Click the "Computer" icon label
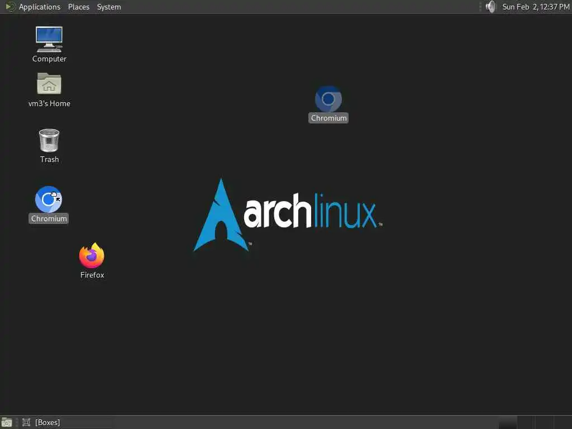Viewport: 572px width, 429px height. [x=49, y=59]
